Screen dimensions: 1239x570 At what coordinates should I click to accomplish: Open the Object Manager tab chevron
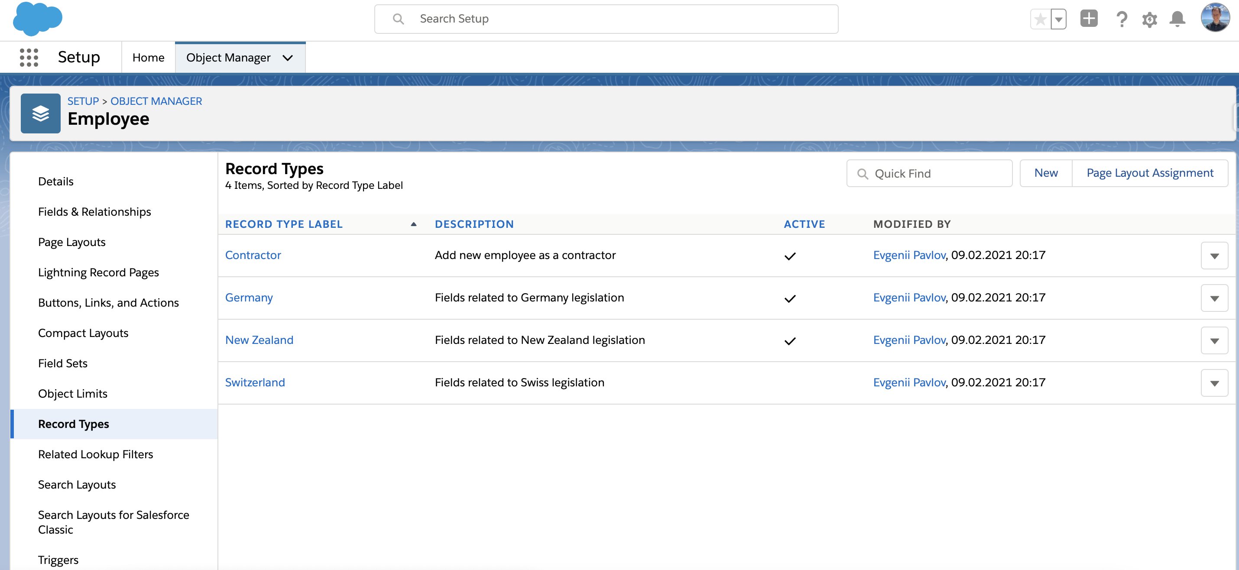tap(288, 58)
